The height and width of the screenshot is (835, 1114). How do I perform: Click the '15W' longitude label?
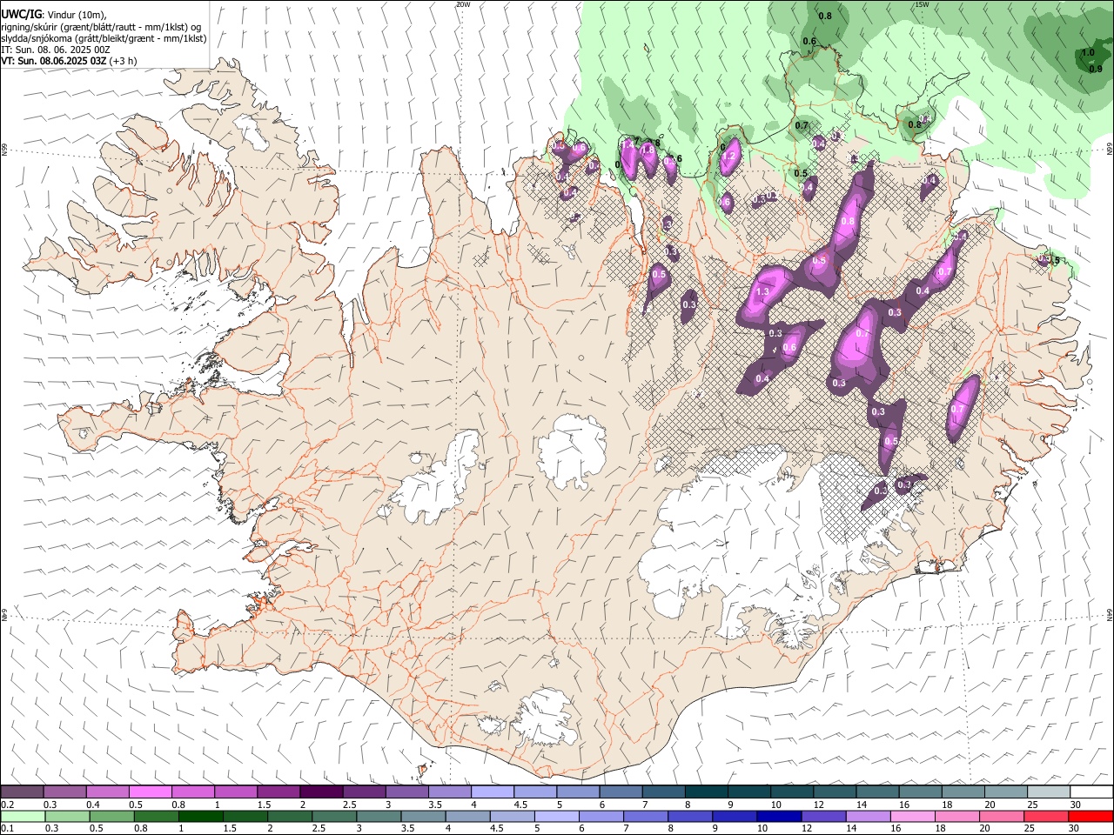coord(921,4)
